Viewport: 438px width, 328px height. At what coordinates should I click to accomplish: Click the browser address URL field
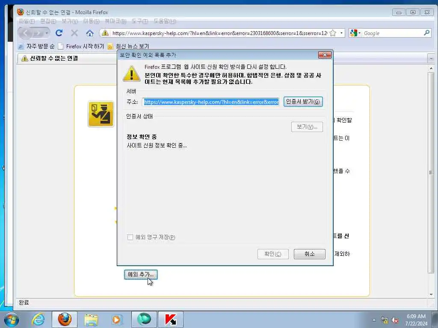pyautogui.click(x=219, y=33)
